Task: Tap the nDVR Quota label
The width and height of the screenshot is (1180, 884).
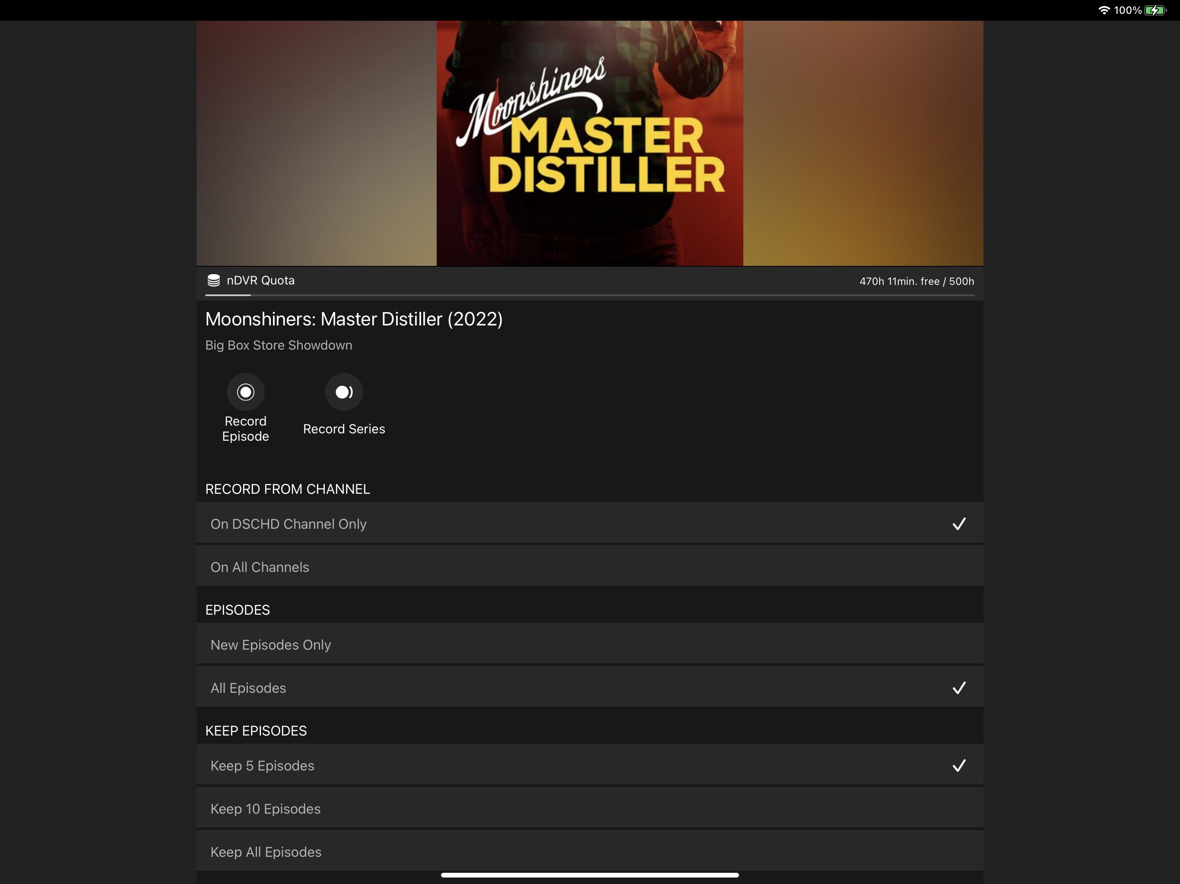Action: coord(260,281)
